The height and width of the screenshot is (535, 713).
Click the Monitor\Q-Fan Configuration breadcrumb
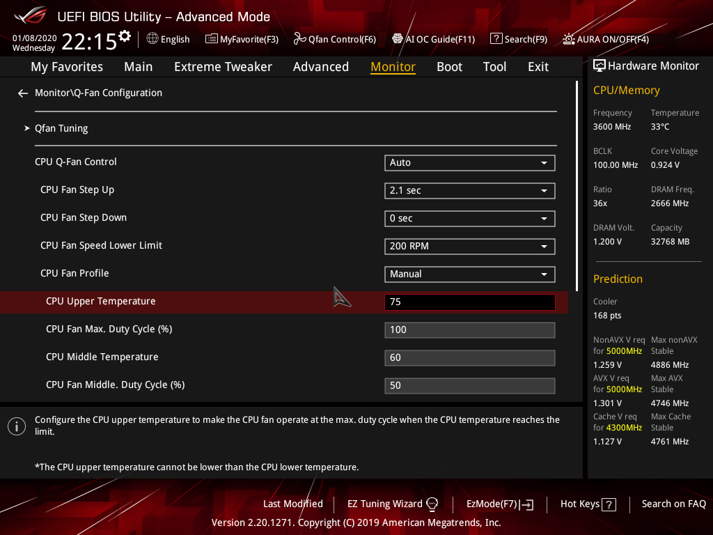[x=98, y=93]
